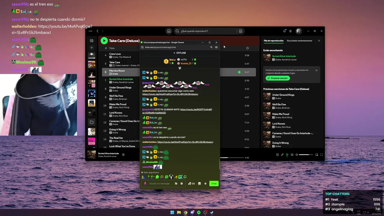Image resolution: width=384 pixels, height=216 pixels.
Task: Click 'Empezar una jam' button
Action: coord(277,78)
